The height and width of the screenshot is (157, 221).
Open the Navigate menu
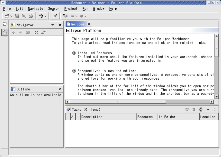coord(36,9)
